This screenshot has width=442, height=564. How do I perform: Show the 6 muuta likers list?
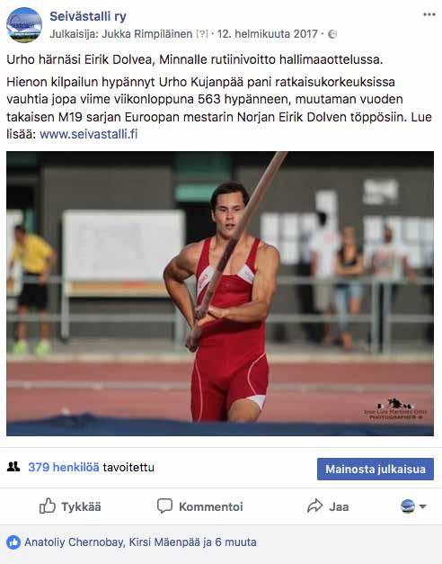point(235,542)
